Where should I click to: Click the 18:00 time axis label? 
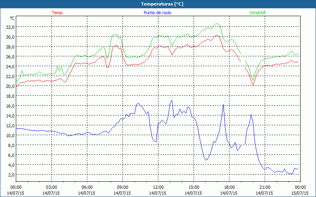point(229,188)
